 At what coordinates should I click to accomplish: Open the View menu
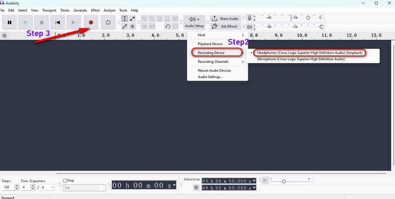[x=35, y=10]
